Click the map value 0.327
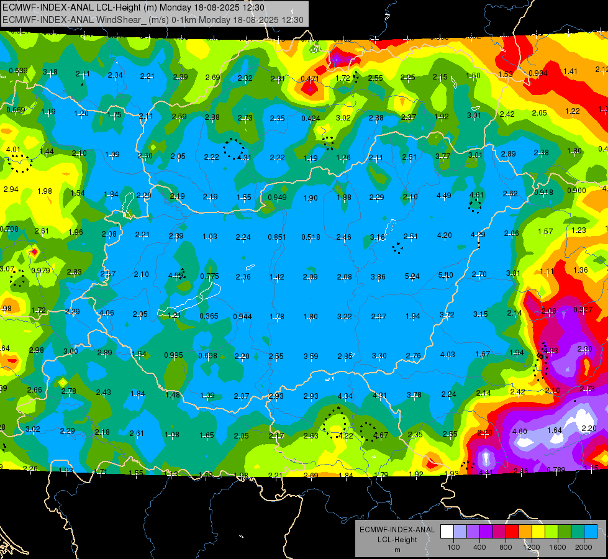This screenshot has height=559, width=608. pyautogui.click(x=583, y=309)
